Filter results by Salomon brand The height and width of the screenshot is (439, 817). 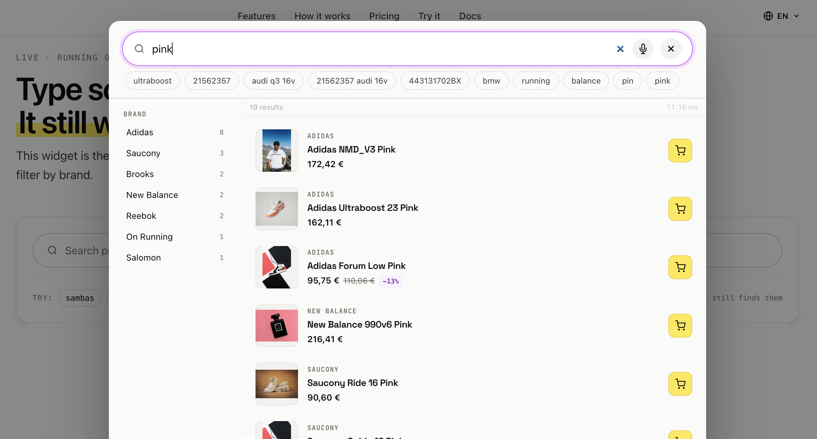pos(175,258)
